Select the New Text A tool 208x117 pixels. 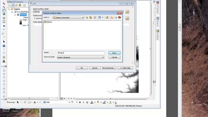coord(35,102)
